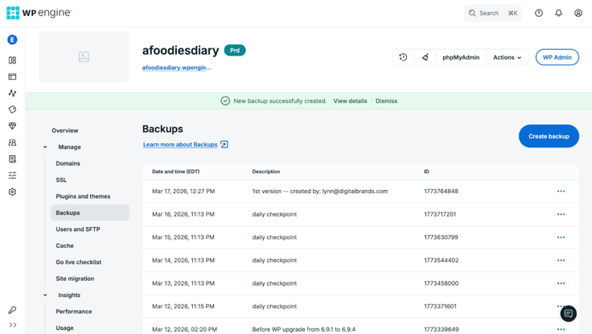
Task: Open Learn more about Backups link
Action: 180,145
